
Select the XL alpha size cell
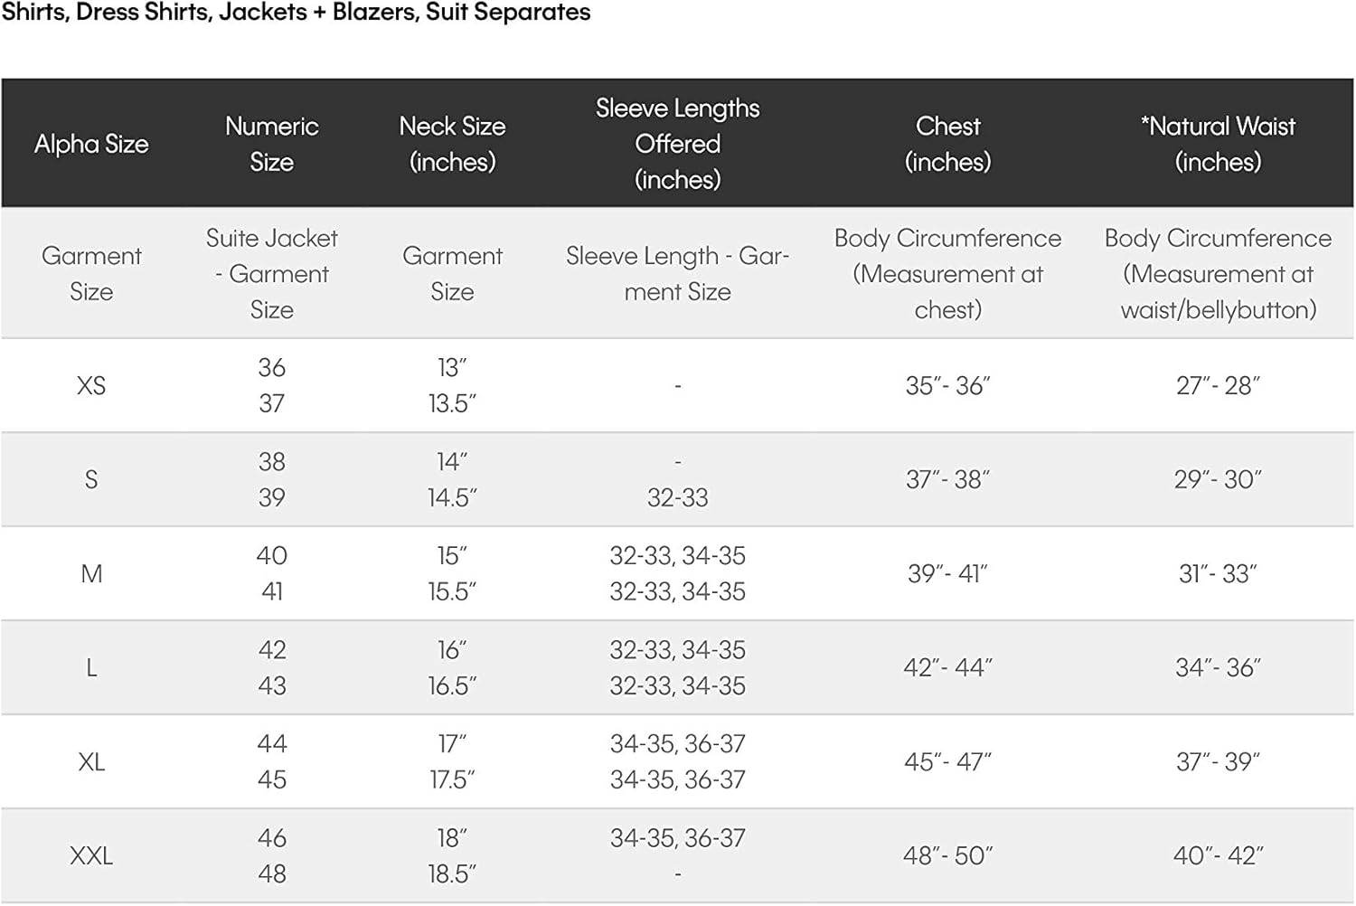[91, 762]
